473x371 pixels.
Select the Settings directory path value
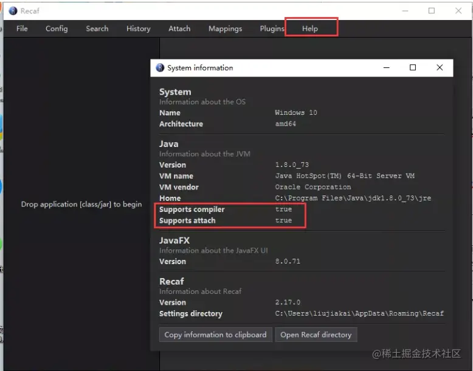click(x=359, y=313)
